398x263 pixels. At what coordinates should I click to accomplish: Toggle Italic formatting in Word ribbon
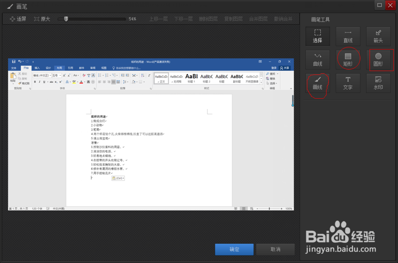(39, 82)
